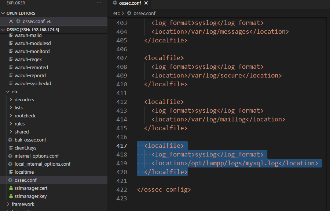Expand the lists folder
The image size is (330, 211).
(11, 108)
